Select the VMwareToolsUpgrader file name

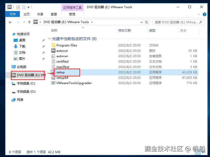(74, 83)
